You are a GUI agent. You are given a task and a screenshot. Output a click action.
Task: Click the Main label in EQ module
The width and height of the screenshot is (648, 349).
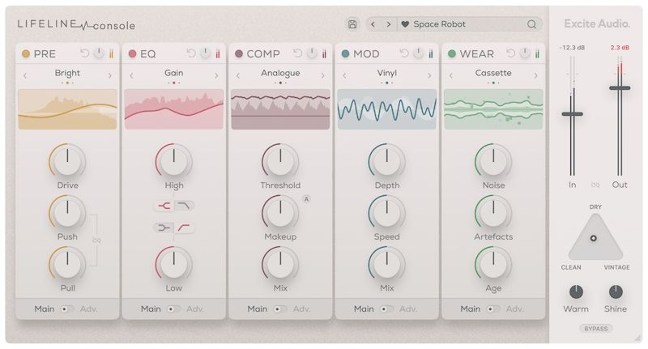coord(151,309)
